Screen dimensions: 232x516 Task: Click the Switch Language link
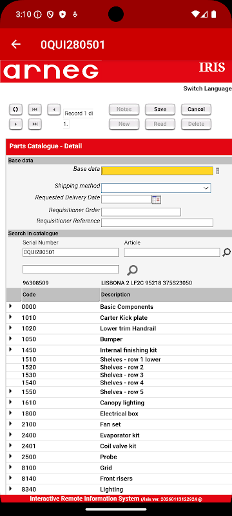coord(208,88)
